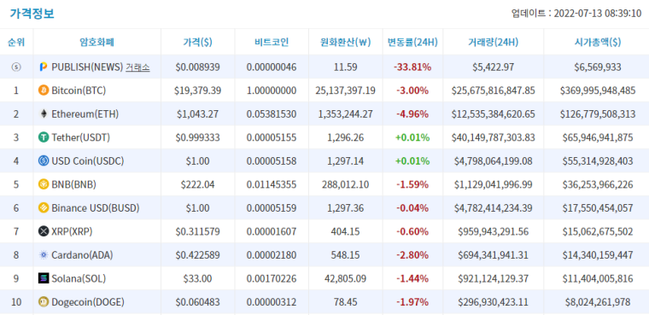The height and width of the screenshot is (315, 649).
Task: Click the Tether green logo icon
Action: click(44, 137)
